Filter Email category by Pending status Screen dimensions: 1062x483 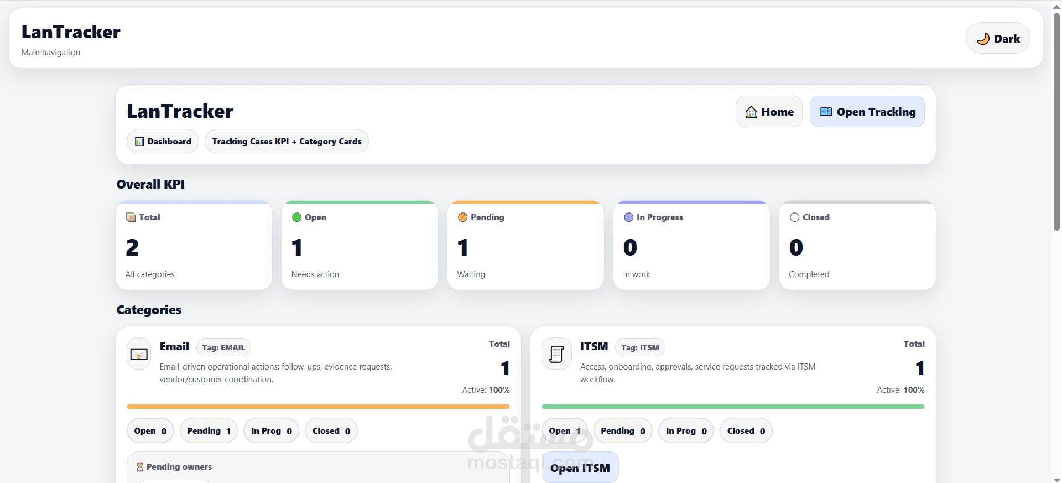[x=209, y=431]
